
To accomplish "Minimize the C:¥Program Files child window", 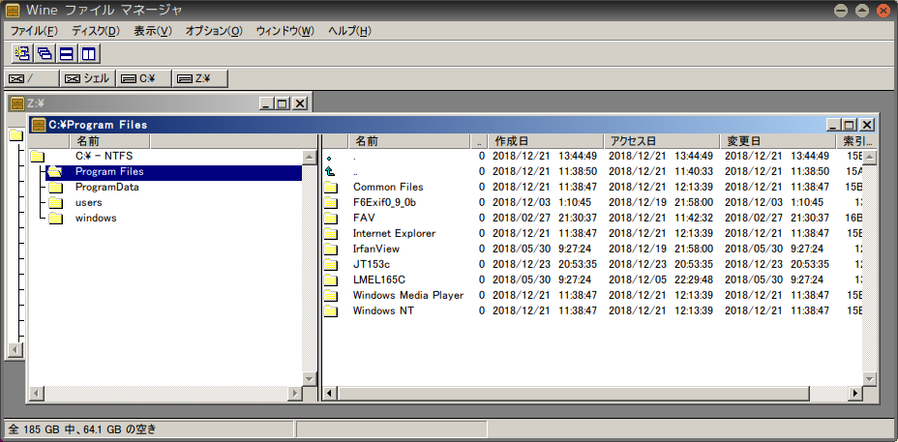I will click(833, 125).
